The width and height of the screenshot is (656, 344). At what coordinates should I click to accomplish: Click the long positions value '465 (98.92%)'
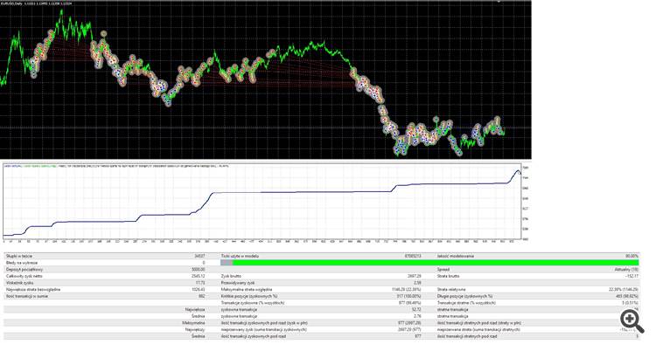coord(627,296)
